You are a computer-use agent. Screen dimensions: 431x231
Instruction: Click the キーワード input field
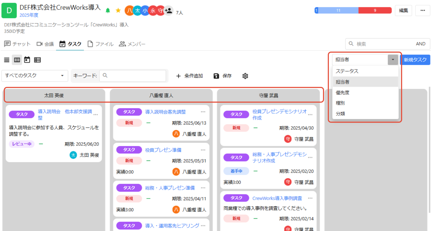pyautogui.click(x=133, y=76)
